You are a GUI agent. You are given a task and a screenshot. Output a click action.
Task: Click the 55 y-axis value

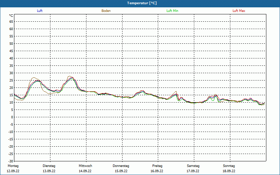pyautogui.click(x=11, y=36)
